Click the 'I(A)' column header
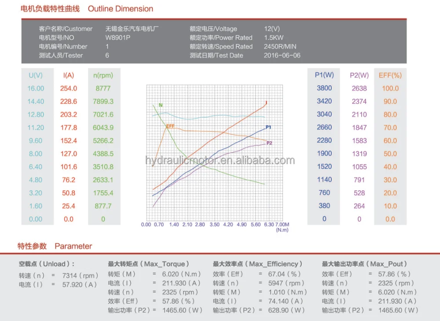Viewport: 440px width, 321px height. click(69, 75)
